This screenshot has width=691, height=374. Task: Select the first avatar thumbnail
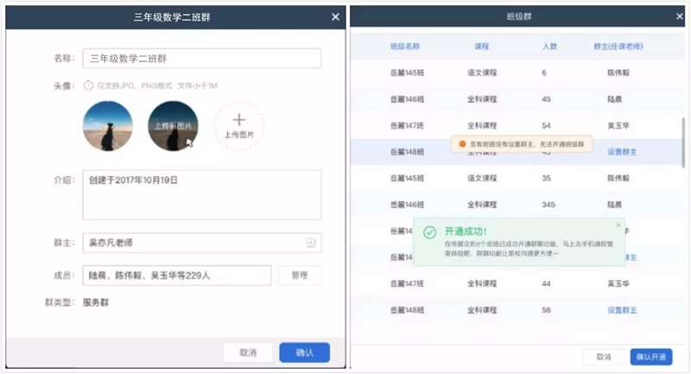107,126
